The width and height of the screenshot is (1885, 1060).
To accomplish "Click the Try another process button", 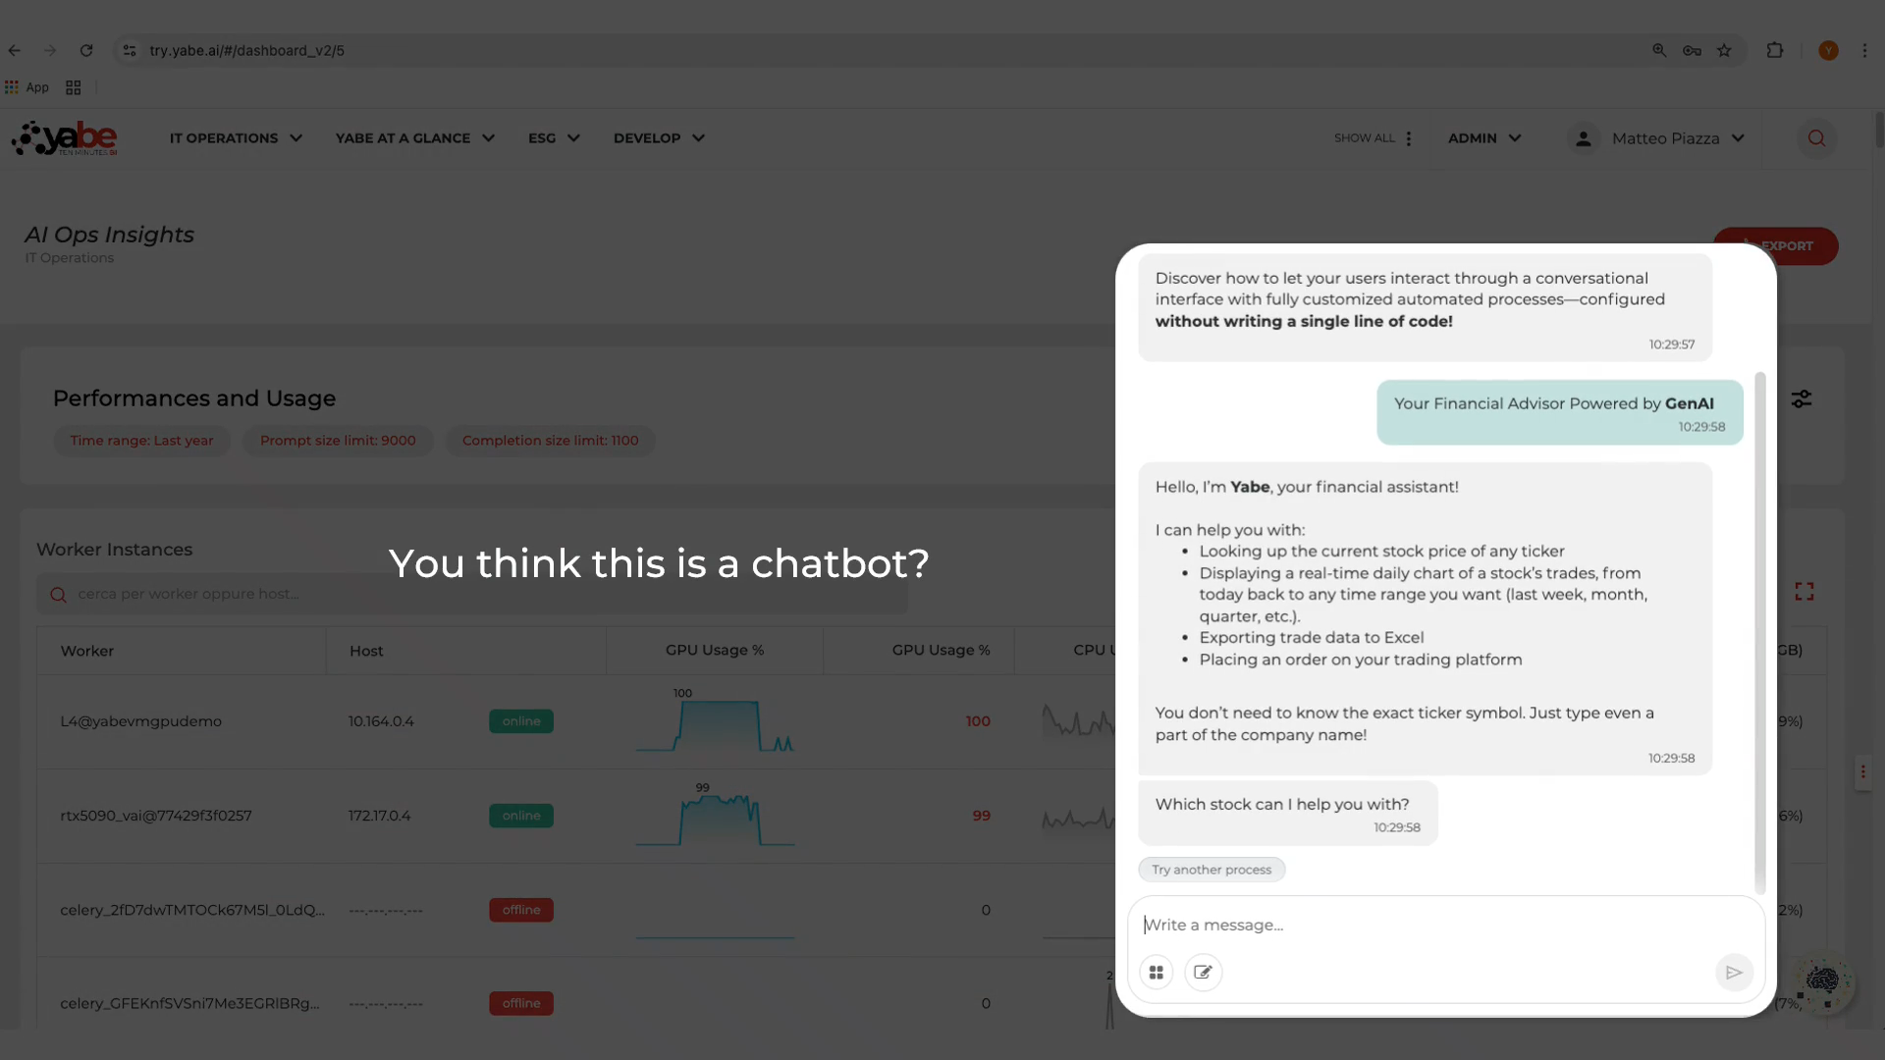I will pos(1212,870).
